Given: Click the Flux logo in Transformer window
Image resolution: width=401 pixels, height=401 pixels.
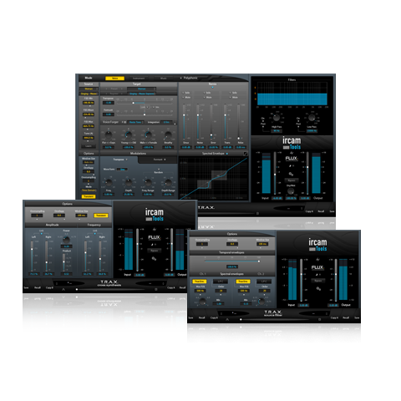Looking at the screenshot, I should 292,159.
